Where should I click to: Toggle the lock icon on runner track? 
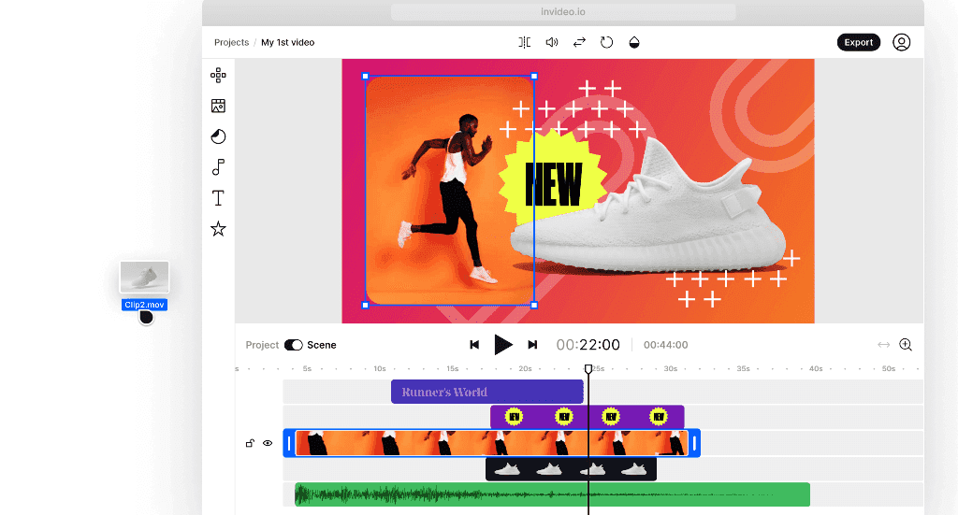click(250, 443)
